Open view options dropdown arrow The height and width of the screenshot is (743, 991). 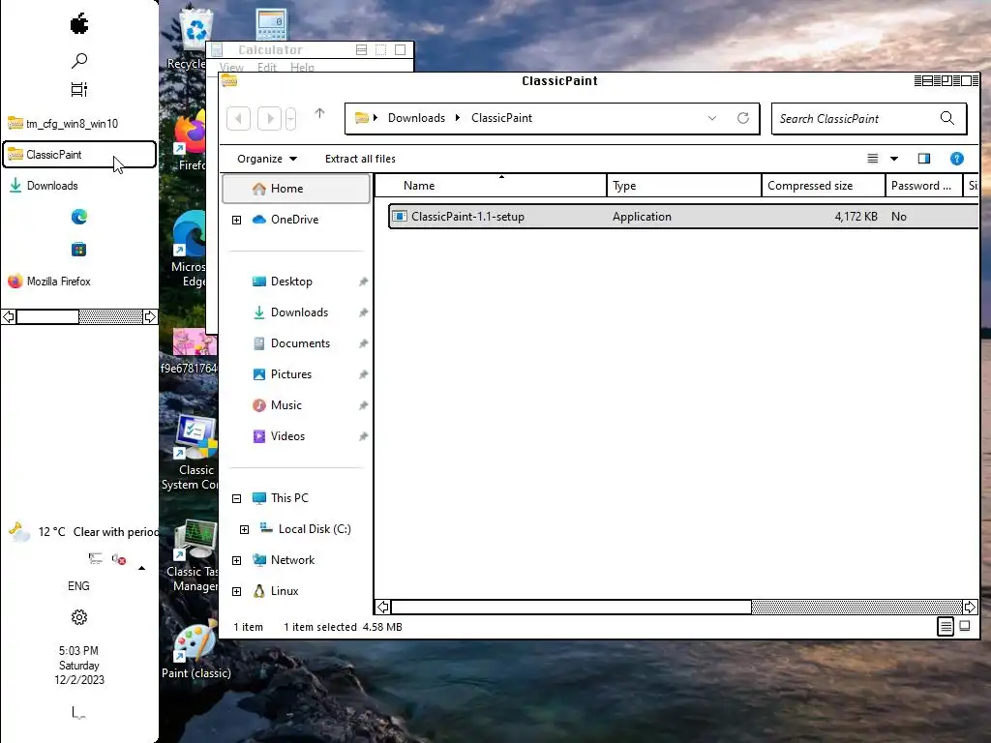(894, 159)
